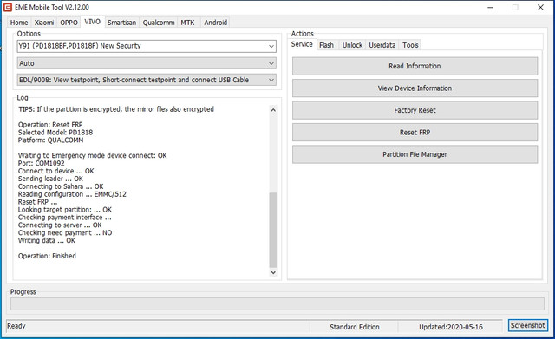Switch to the Flash actions tab
Image resolution: width=555 pixels, height=339 pixels.
pyautogui.click(x=326, y=45)
